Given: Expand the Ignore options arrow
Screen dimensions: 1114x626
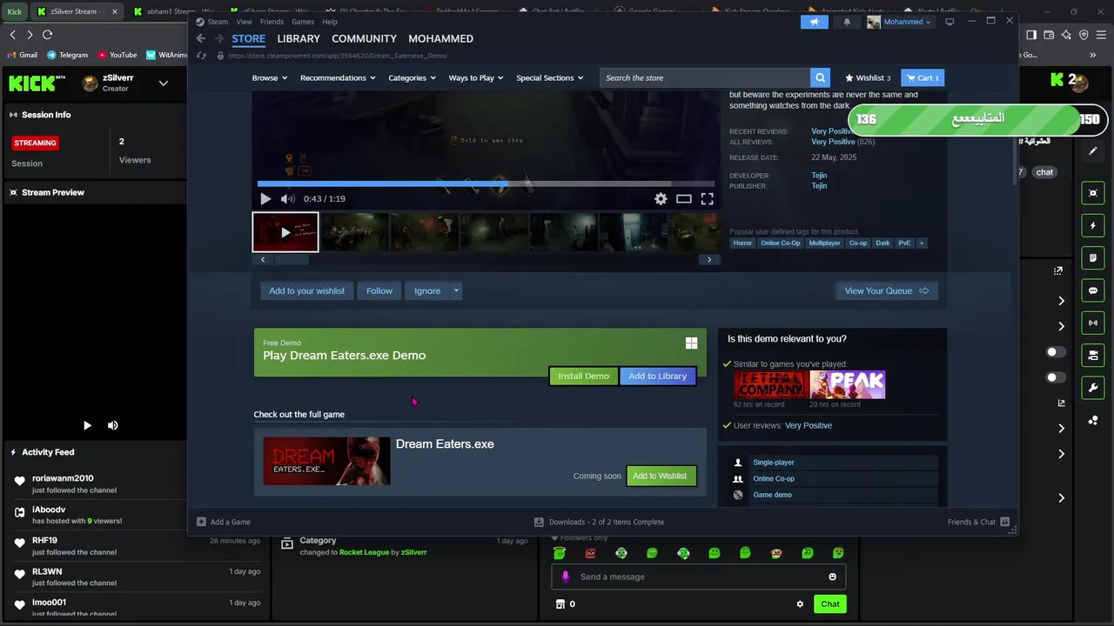Looking at the screenshot, I should tap(456, 291).
